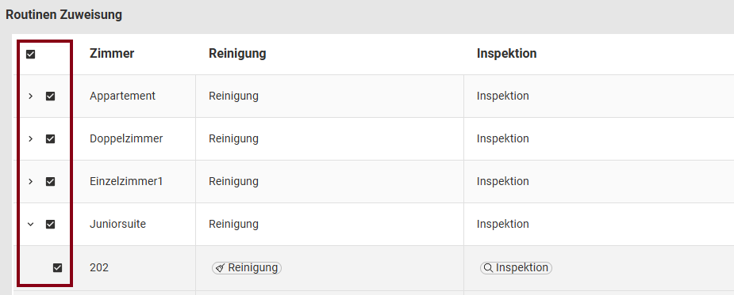Select the Reinigung cell in Appartement row
The height and width of the screenshot is (295, 734).
point(329,96)
